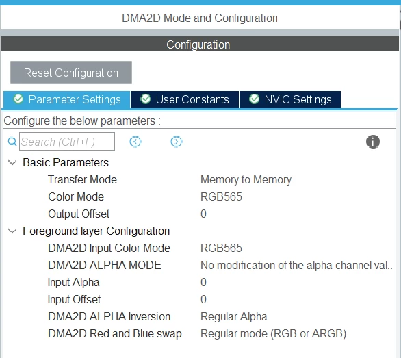The height and width of the screenshot is (358, 401).
Task: Click the User Constants green check icon
Action: pos(146,99)
